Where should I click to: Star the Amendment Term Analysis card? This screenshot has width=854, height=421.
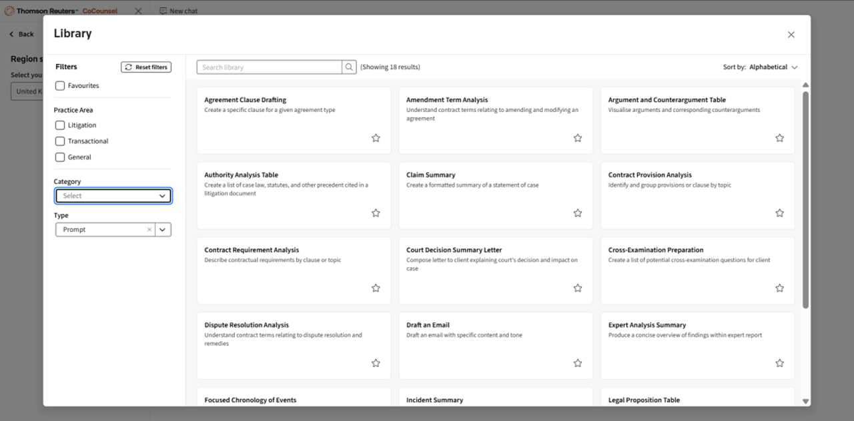[x=578, y=138]
